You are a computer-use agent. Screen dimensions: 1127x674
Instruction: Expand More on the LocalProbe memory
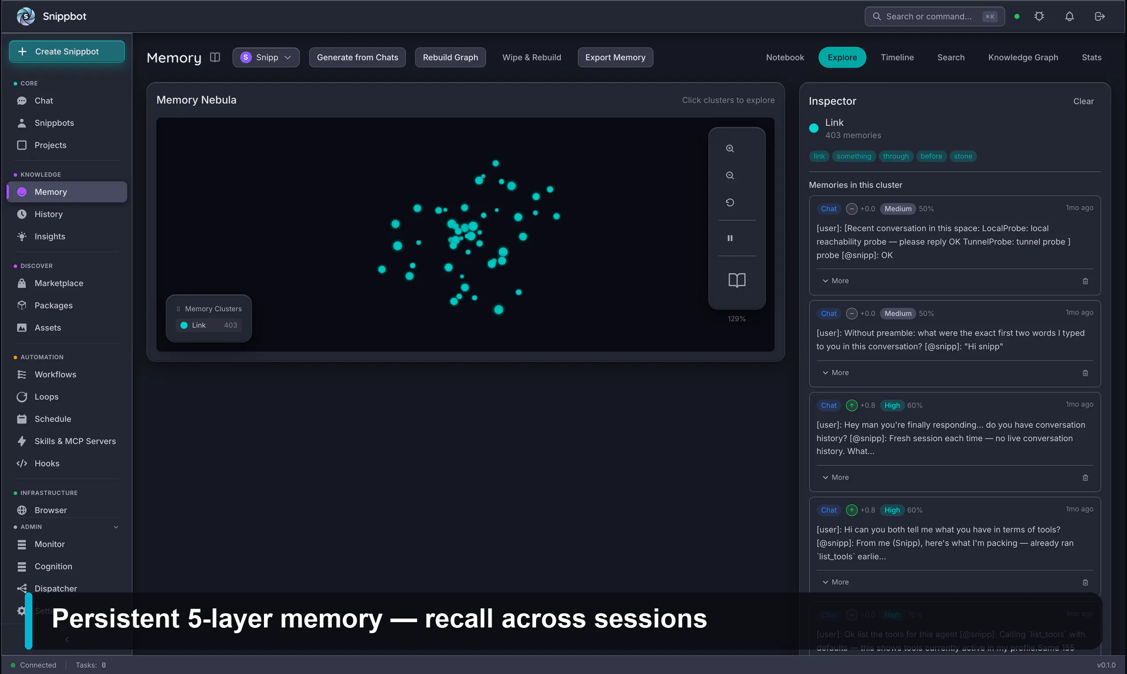coord(835,281)
